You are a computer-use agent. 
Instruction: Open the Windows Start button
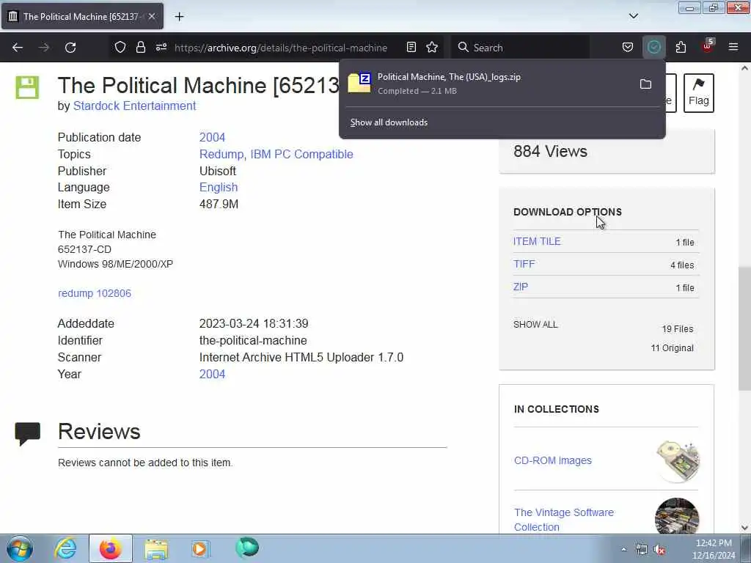pyautogui.click(x=20, y=548)
